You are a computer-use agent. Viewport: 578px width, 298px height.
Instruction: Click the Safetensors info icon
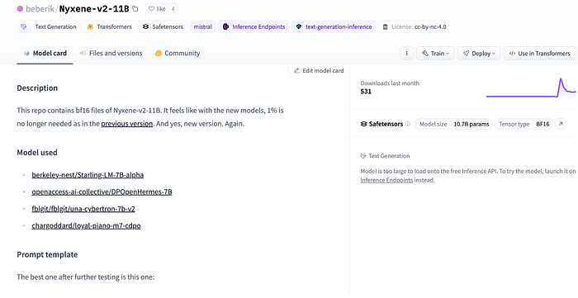pos(407,124)
